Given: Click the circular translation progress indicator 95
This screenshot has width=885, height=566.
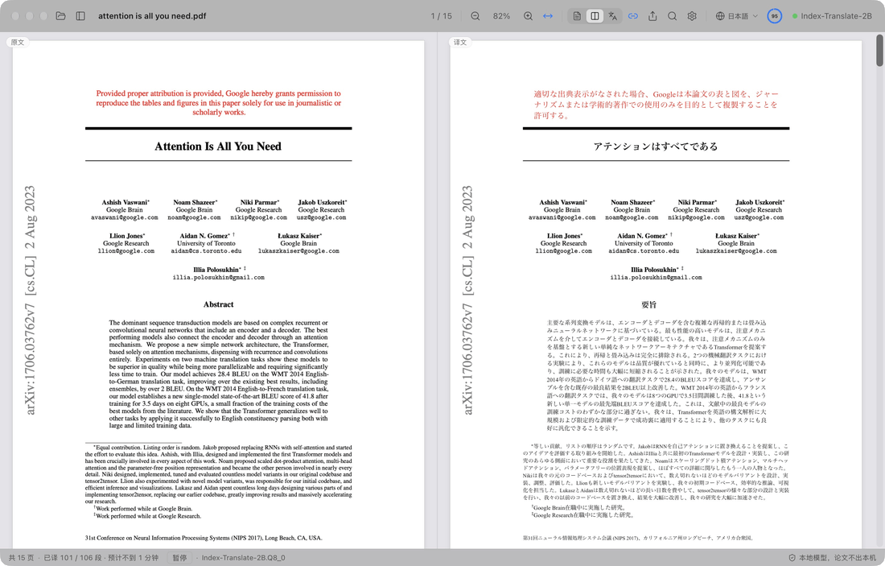Looking at the screenshot, I should [x=774, y=16].
